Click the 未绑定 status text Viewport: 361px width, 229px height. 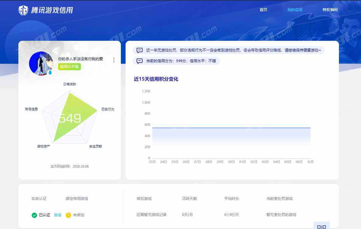[79, 215]
